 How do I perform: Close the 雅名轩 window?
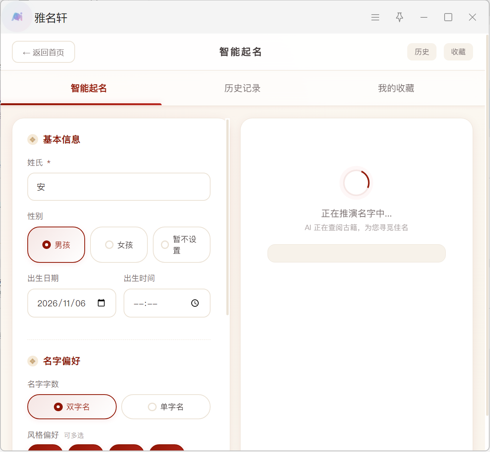click(472, 17)
